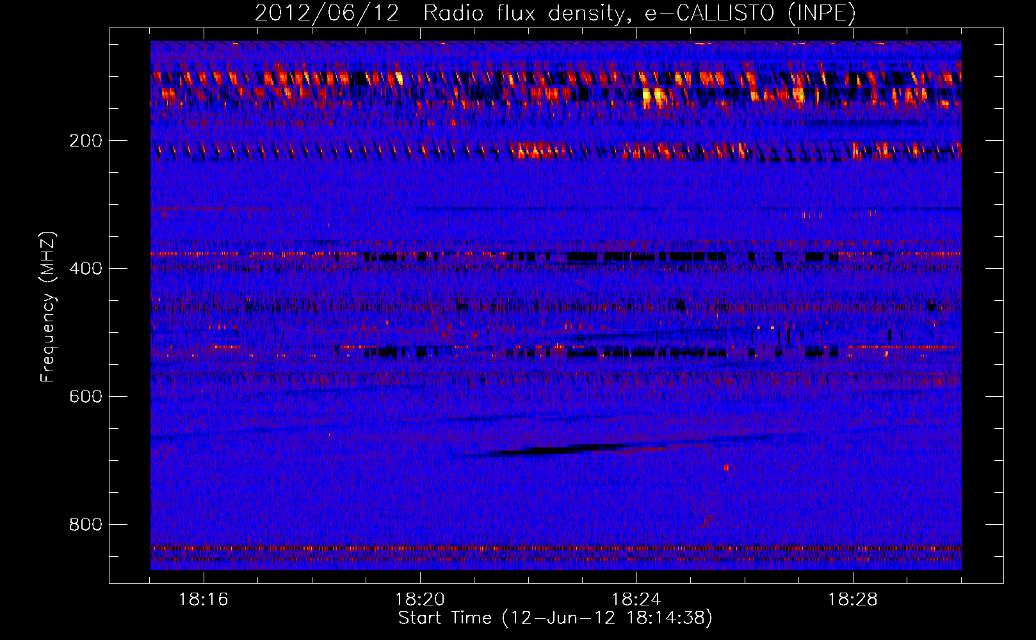Click the 18:20 time tick label
Image resolution: width=1036 pixels, height=640 pixels.
click(420, 600)
